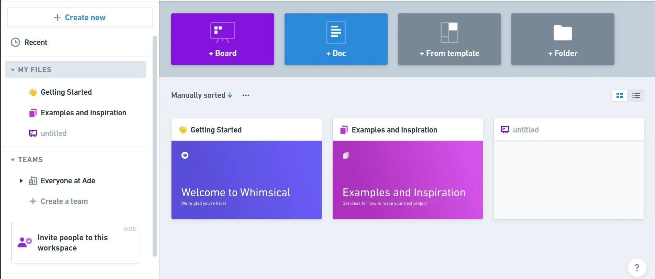Click the folder icon on Folder tile
655x279 pixels.
(x=563, y=33)
